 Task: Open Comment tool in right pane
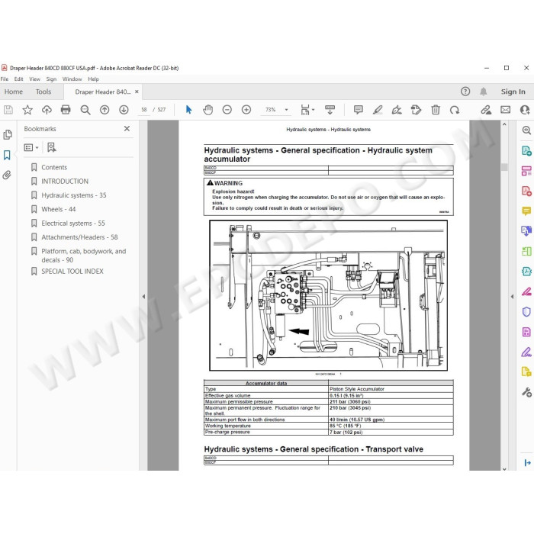[x=526, y=211]
